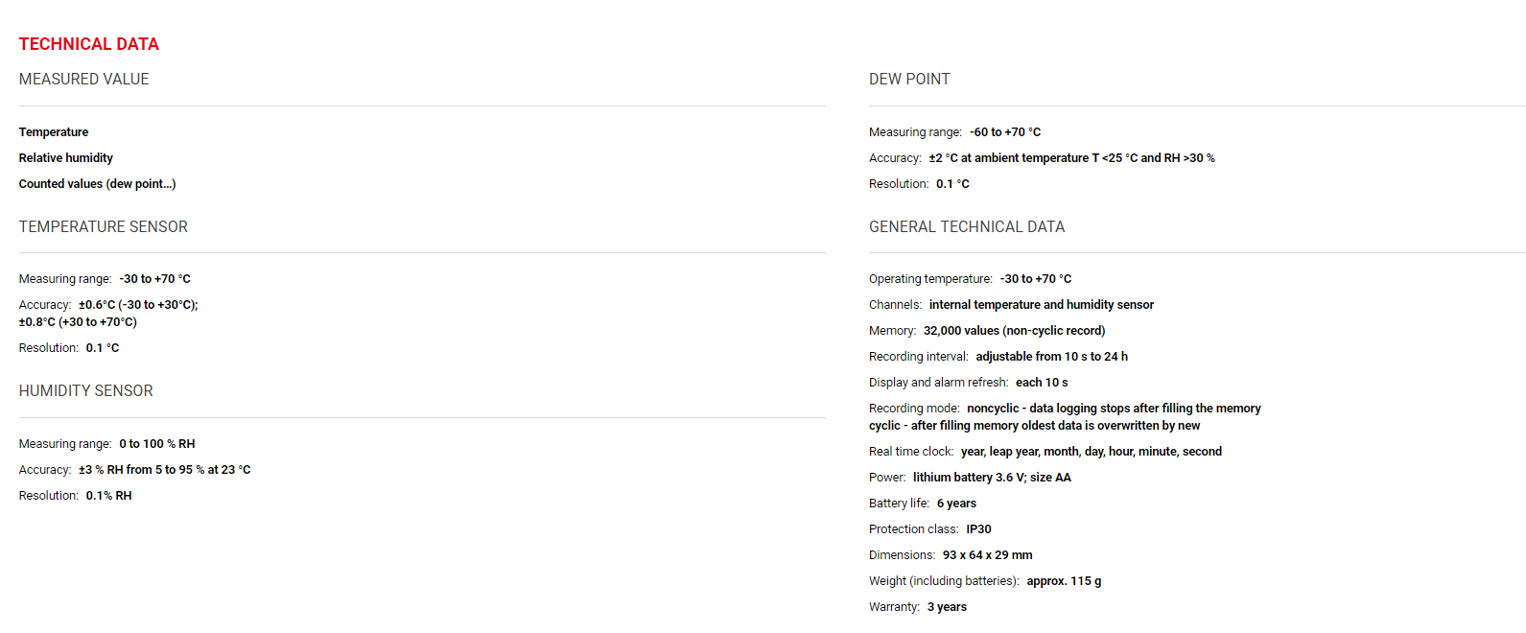
Task: Click the TECHNICAL DATA red heading
Action: tap(88, 44)
